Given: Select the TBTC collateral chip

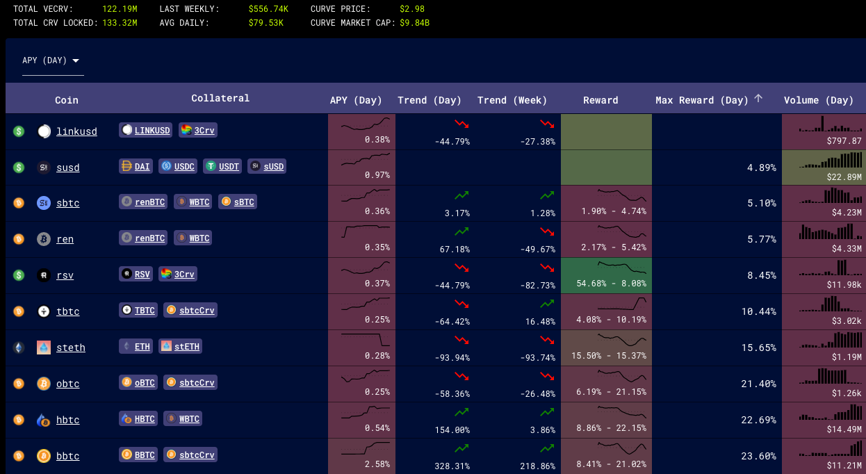Looking at the screenshot, I should point(138,311).
